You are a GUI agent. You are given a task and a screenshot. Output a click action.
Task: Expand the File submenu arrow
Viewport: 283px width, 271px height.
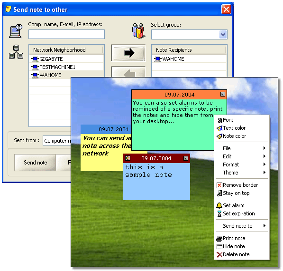pyautogui.click(x=265, y=148)
